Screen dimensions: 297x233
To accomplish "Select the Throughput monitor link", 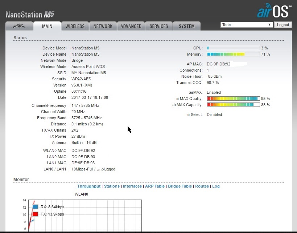I will click(88, 186).
